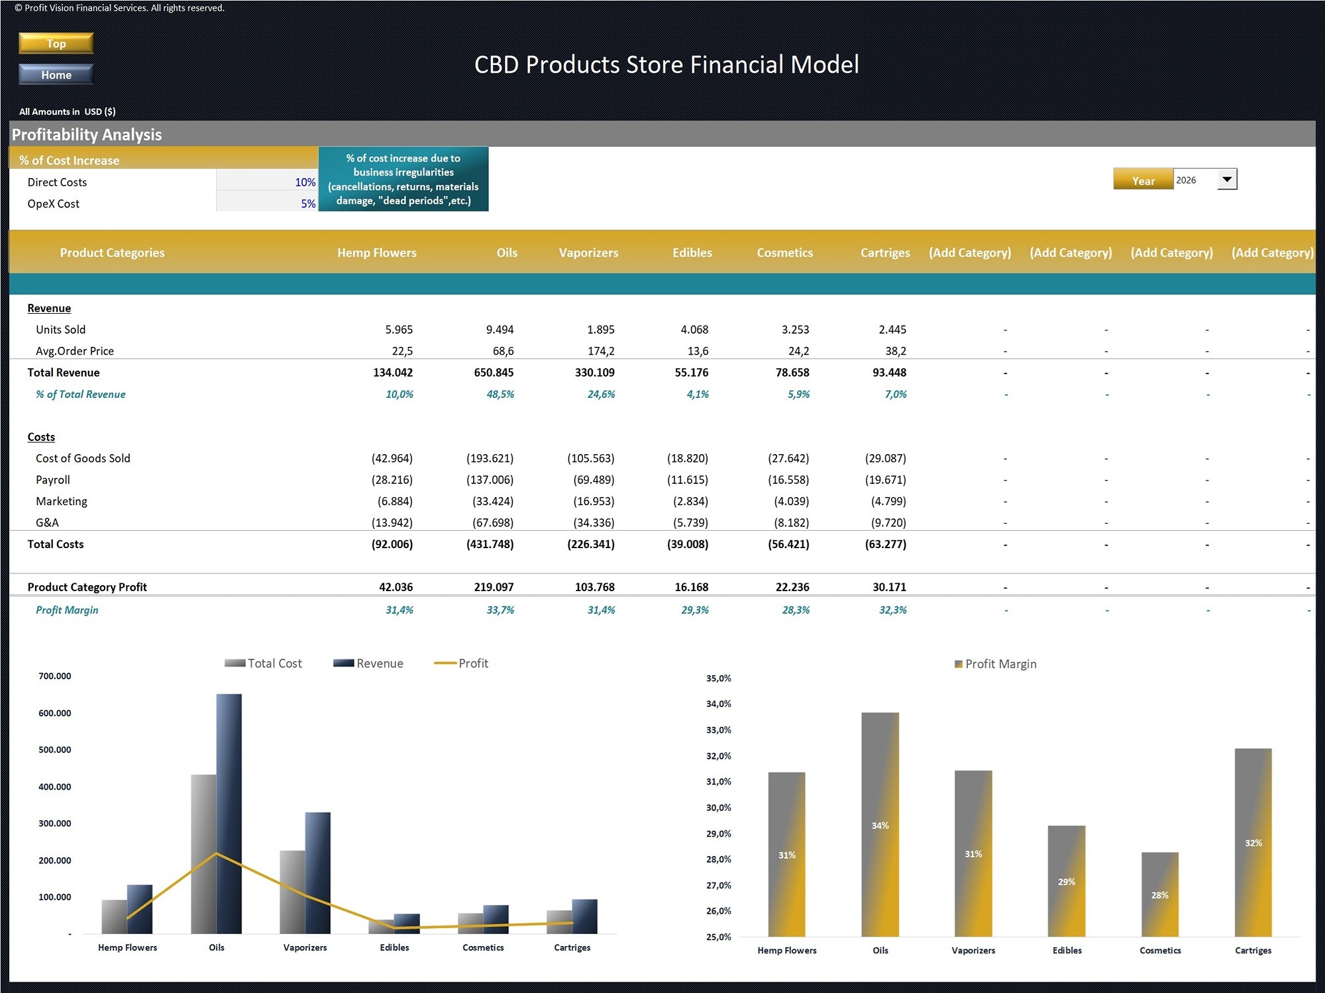Go to the Home button

(x=56, y=74)
